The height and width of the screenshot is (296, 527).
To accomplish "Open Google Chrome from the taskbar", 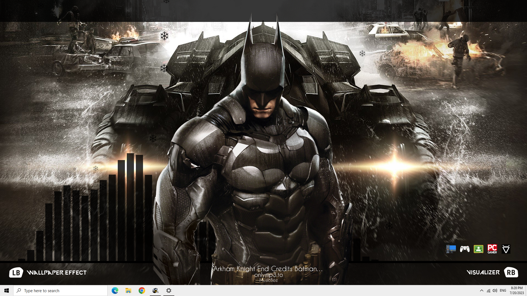I will click(x=142, y=291).
